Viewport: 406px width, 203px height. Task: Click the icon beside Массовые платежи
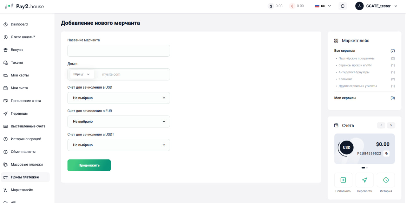pyautogui.click(x=5, y=164)
